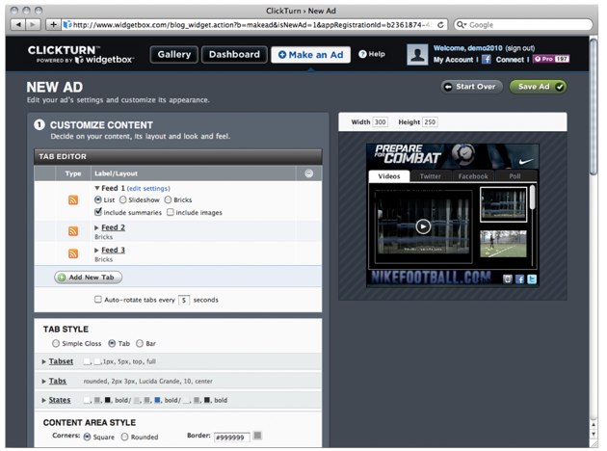Collapse the Feed 1 disclosure triangle
The image size is (607, 451).
coord(97,188)
